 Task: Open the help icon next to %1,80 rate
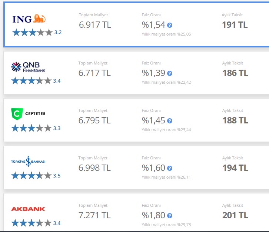tap(170, 216)
